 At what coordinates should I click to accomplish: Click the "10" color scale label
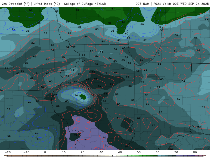coord(64,152)
